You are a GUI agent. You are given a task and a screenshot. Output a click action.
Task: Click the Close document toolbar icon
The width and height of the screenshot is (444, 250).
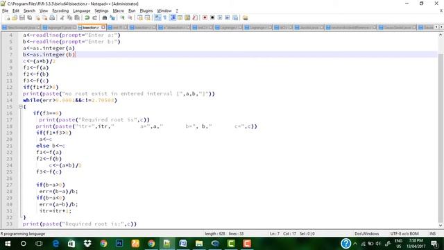[x=37, y=18]
